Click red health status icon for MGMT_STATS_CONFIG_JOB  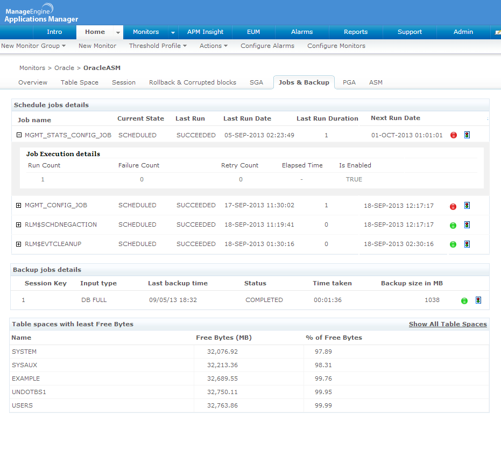[454, 135]
